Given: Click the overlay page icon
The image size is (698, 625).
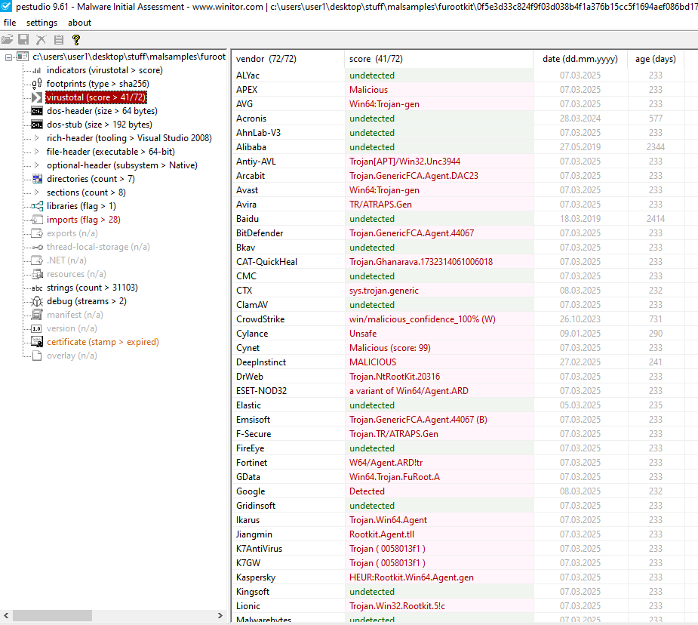Looking at the screenshot, I should coord(38,356).
